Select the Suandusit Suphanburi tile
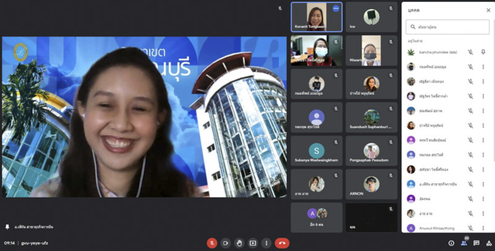Screen dimensions: 495x251 371,117
